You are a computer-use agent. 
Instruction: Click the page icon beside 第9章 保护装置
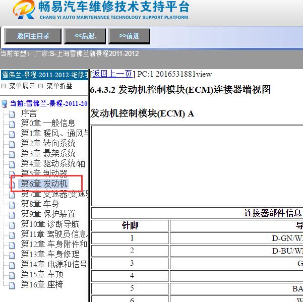12,215
